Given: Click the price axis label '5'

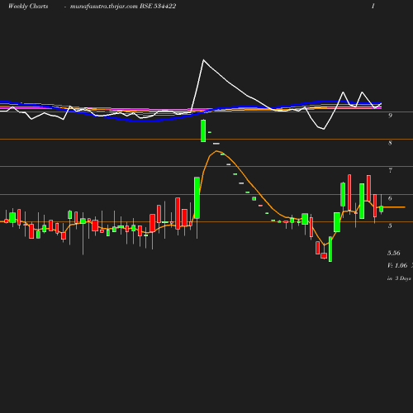Looking at the screenshot, I should click(x=390, y=225).
